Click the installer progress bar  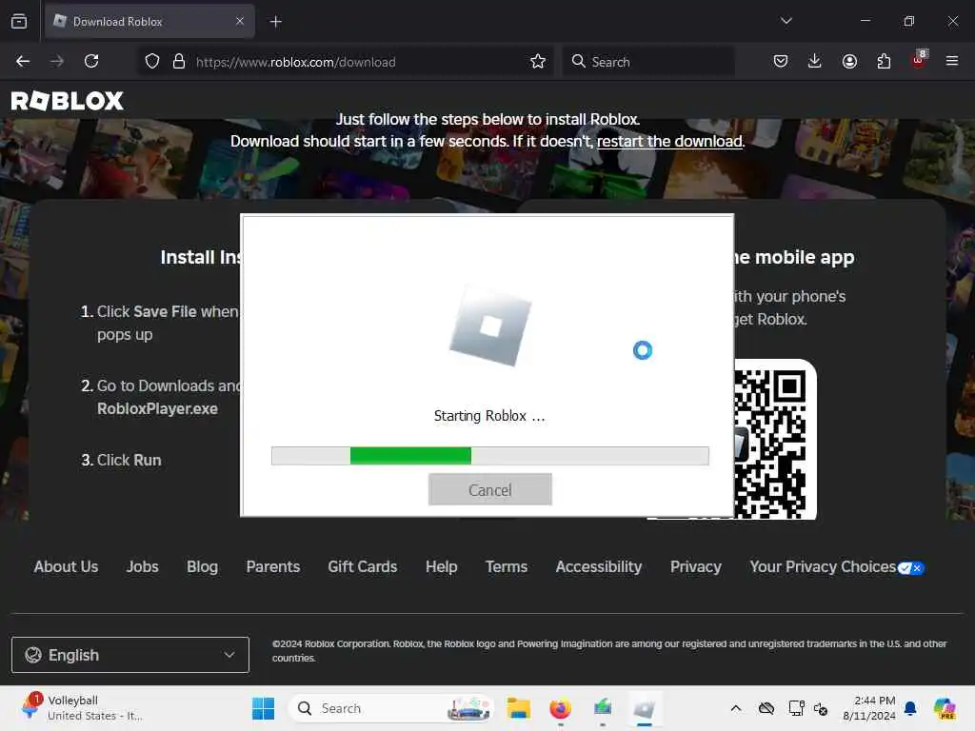click(x=490, y=456)
